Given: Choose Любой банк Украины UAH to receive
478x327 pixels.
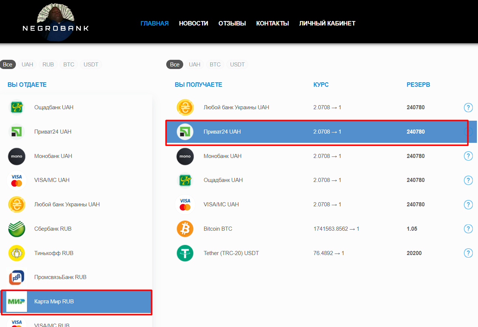Looking at the screenshot, I should tap(321, 107).
